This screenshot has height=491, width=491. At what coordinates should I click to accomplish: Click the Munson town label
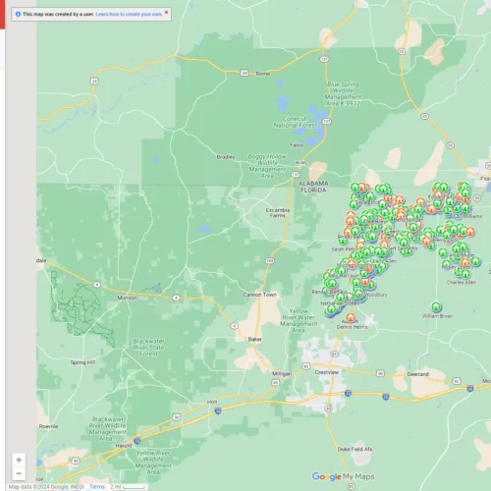pyautogui.click(x=127, y=298)
